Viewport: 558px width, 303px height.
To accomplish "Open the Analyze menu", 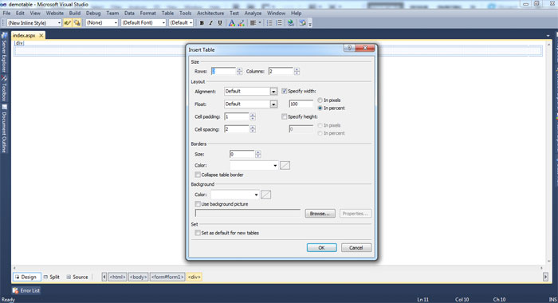I will tap(253, 14).
